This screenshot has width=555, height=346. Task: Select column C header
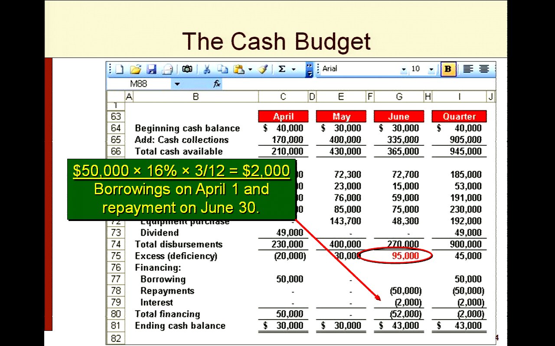click(x=283, y=97)
